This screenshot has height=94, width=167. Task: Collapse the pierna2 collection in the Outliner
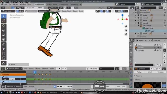coord(136,23)
